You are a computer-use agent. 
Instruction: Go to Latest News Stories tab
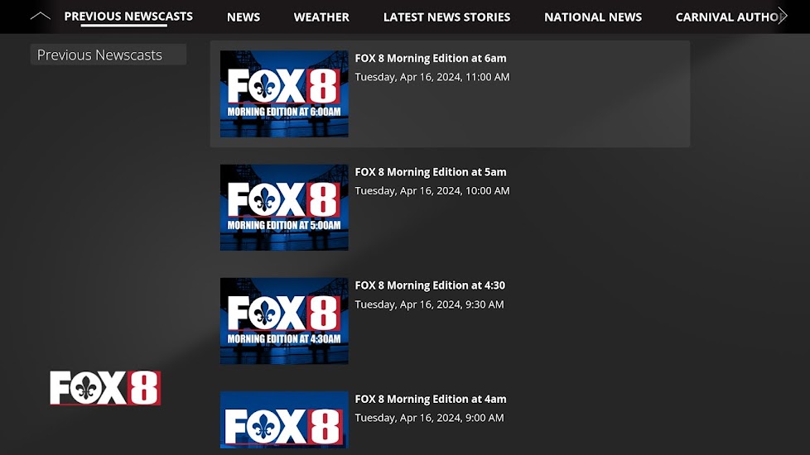(x=446, y=17)
